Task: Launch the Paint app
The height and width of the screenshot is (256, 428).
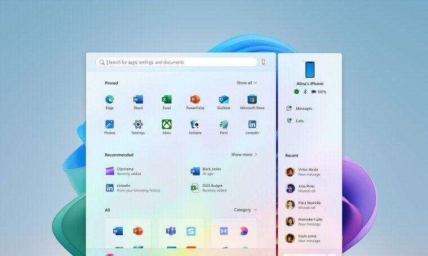Action: point(224,127)
